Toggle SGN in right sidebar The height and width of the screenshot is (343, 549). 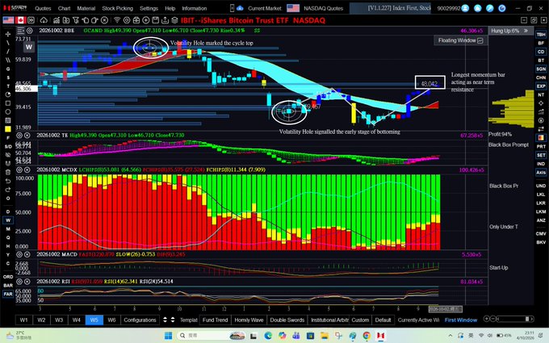[541, 69]
